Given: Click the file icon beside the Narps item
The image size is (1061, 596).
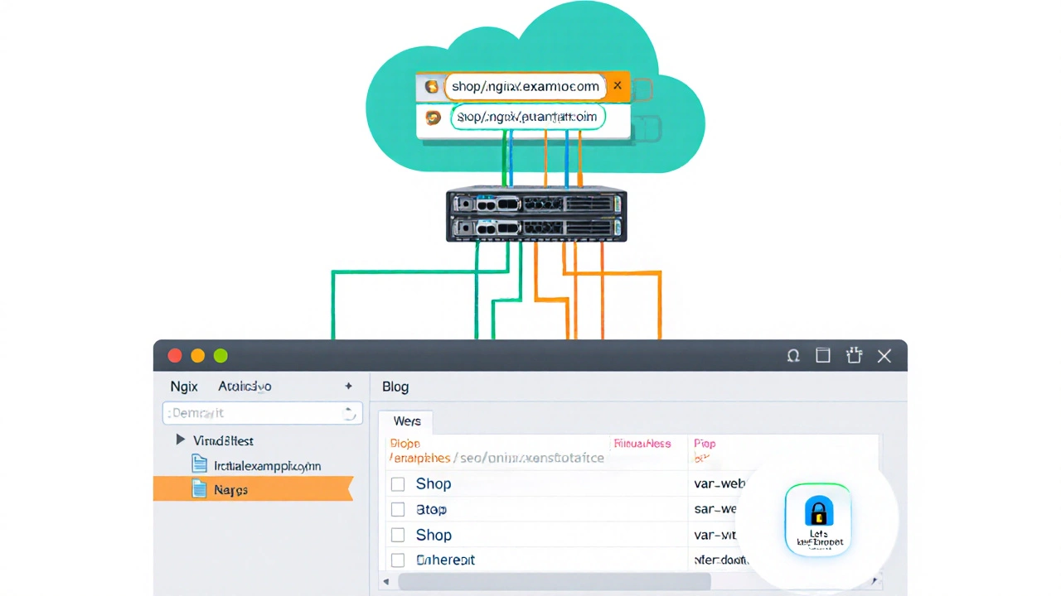Looking at the screenshot, I should click(x=199, y=489).
